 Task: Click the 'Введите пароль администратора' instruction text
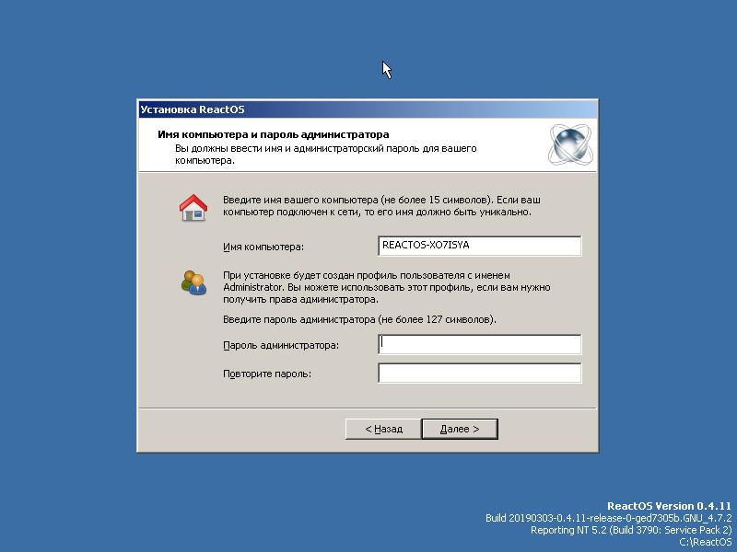tap(359, 319)
